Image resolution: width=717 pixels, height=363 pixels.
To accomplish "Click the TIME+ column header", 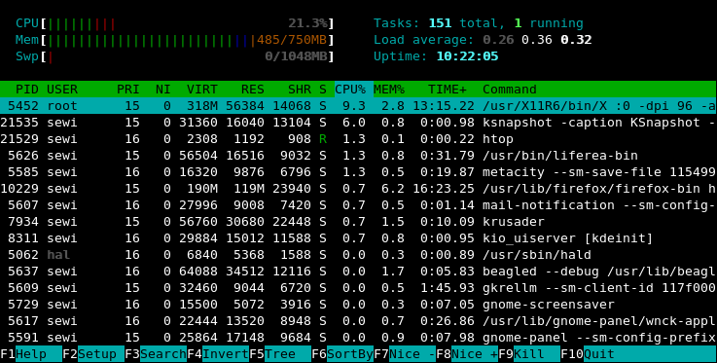I will (450, 90).
